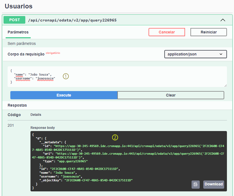This screenshot has height=196, width=234.
Task: Click the "_objectKey" response line
Action: click(x=86, y=180)
